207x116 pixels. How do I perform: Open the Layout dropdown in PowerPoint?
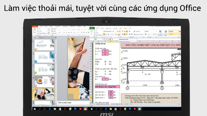(x=54, y=29)
